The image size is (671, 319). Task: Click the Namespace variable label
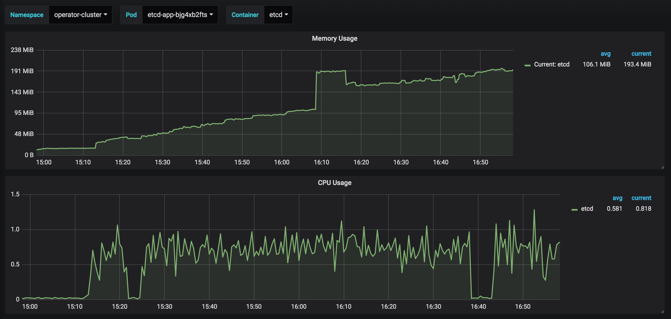[x=27, y=15]
